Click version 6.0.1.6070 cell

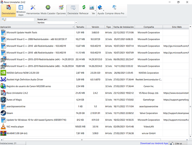(95, 79)
